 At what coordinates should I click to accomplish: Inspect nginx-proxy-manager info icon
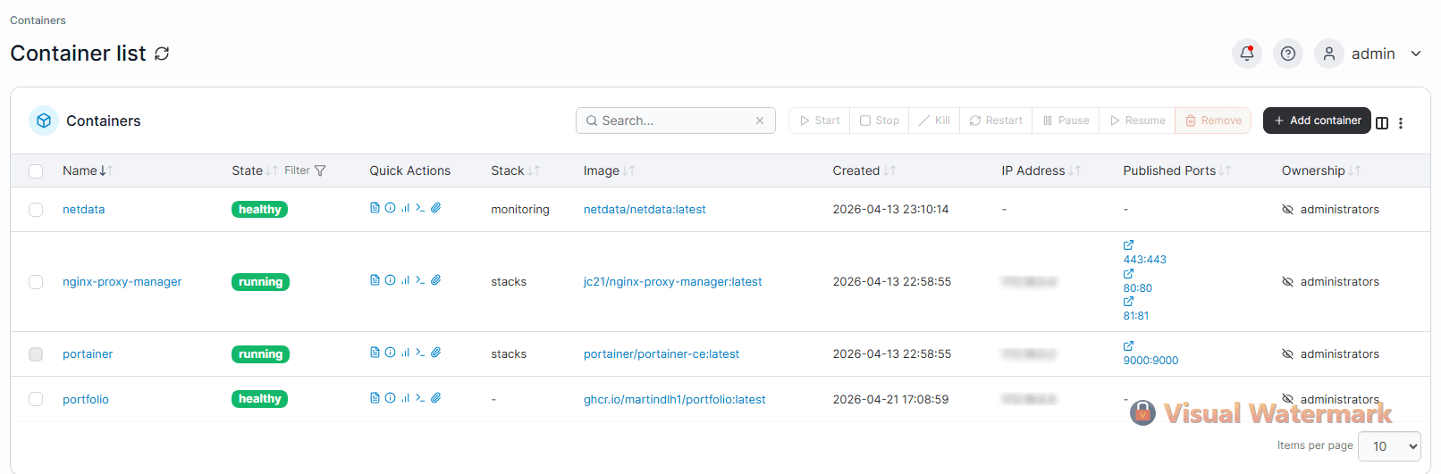coord(390,280)
